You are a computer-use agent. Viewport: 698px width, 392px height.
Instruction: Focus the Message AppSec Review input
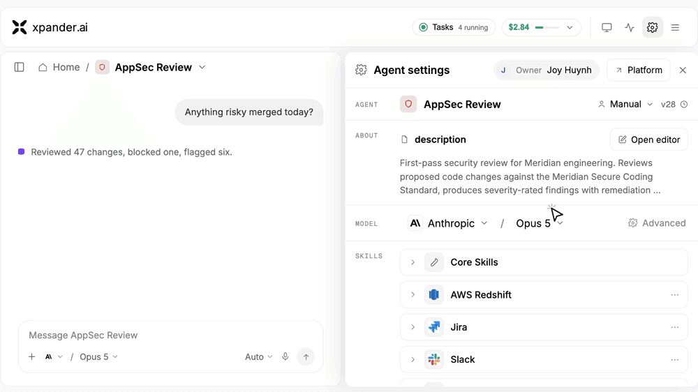[170, 335]
